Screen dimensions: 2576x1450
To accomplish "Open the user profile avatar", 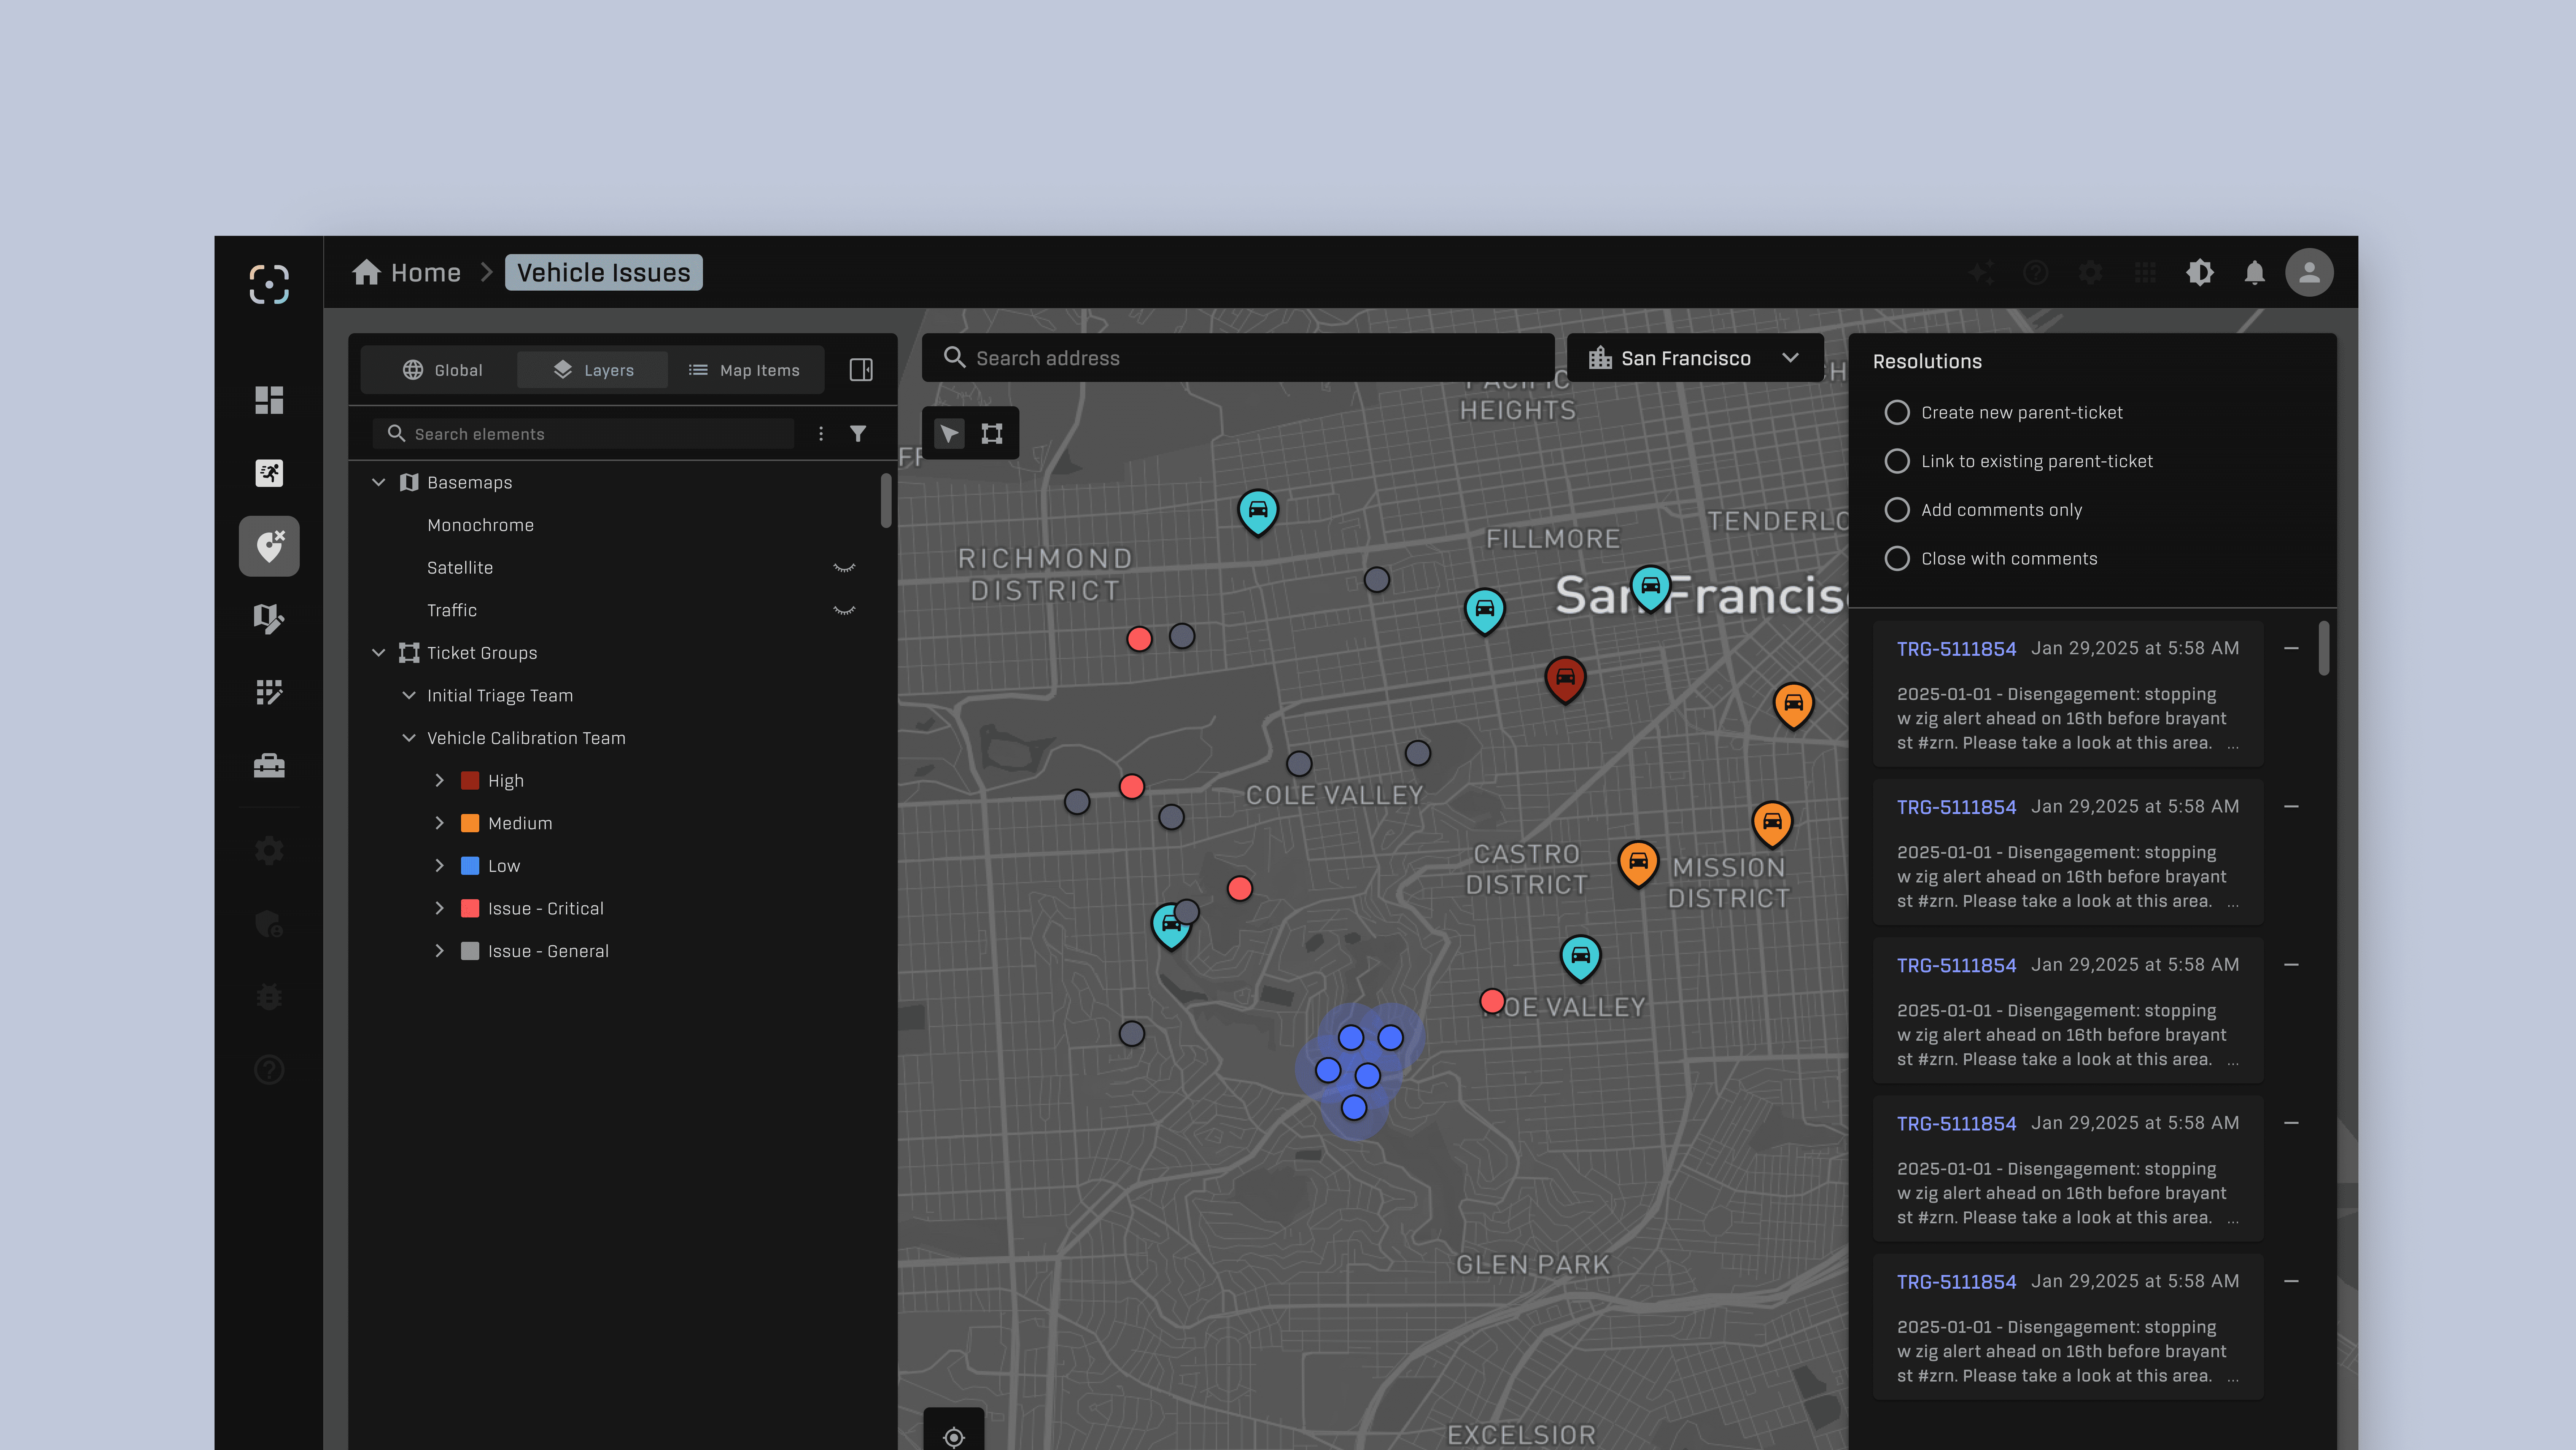I will point(2309,272).
